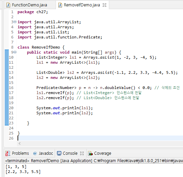
Task: Click on ls2.removeIf(p) statement
Action: pos(55,98)
